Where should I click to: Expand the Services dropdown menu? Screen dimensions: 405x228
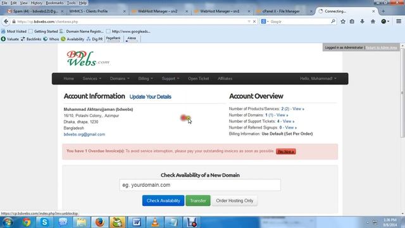tap(92, 79)
